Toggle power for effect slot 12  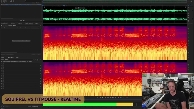coord(3,82)
